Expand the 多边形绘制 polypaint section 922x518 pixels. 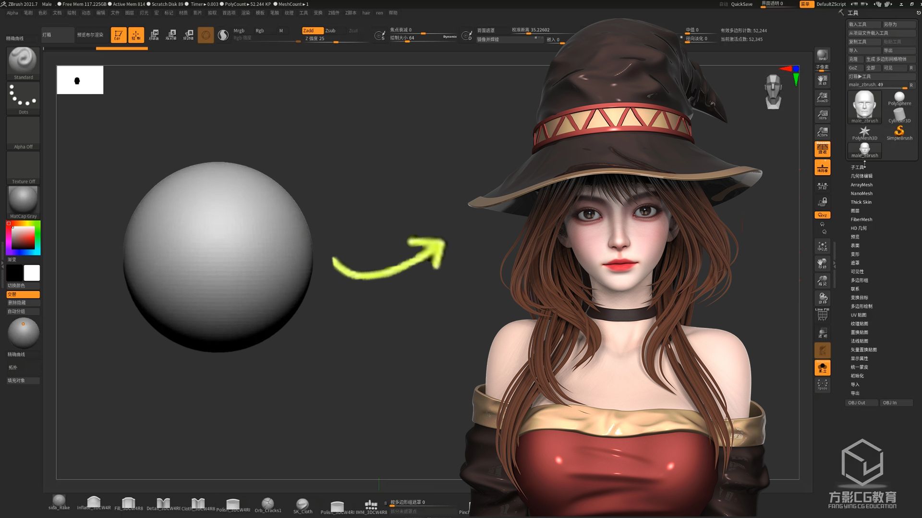tap(861, 306)
